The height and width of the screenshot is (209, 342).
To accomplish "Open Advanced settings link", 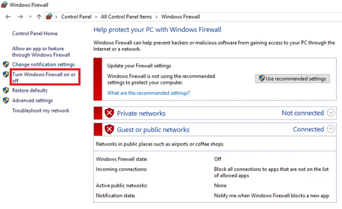I will (x=32, y=100).
